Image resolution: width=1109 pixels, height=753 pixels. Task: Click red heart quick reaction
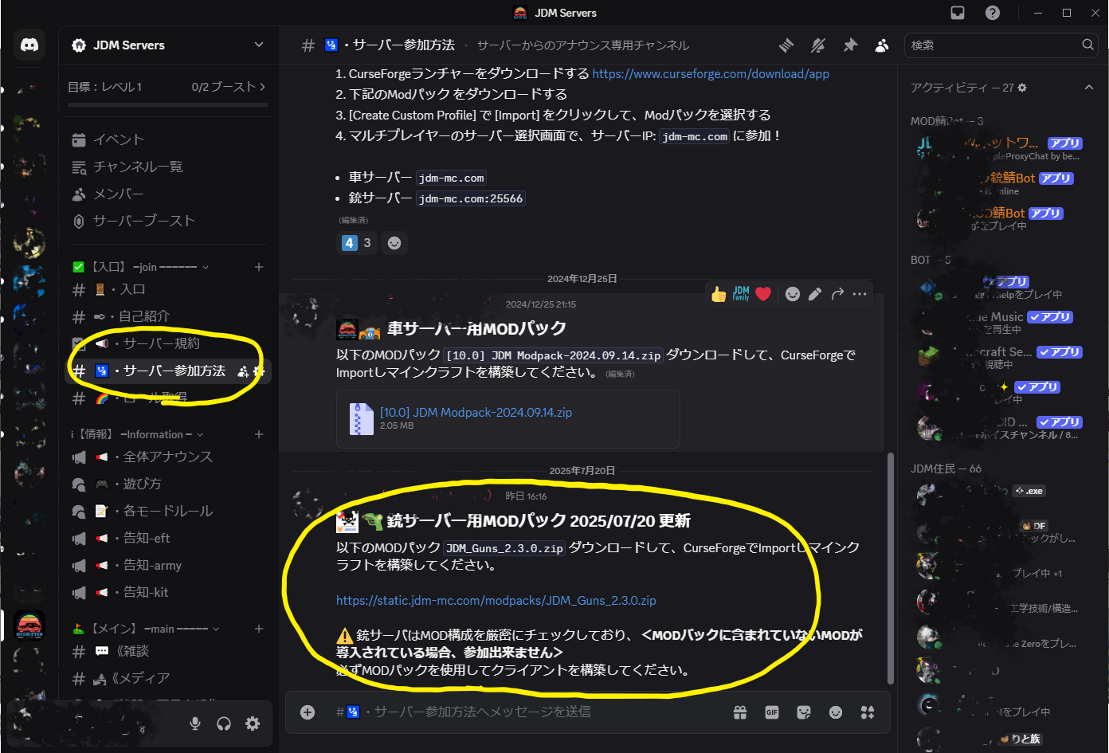(763, 294)
